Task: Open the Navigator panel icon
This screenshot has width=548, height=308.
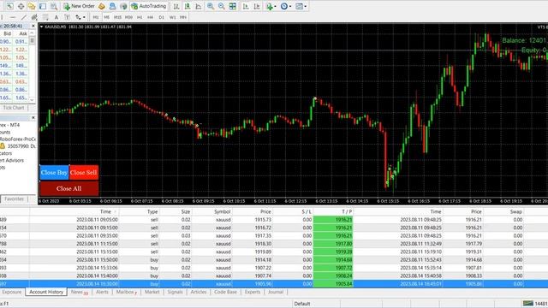Action: pyautogui.click(x=43, y=6)
